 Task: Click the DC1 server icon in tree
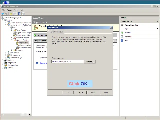click(x=12, y=28)
